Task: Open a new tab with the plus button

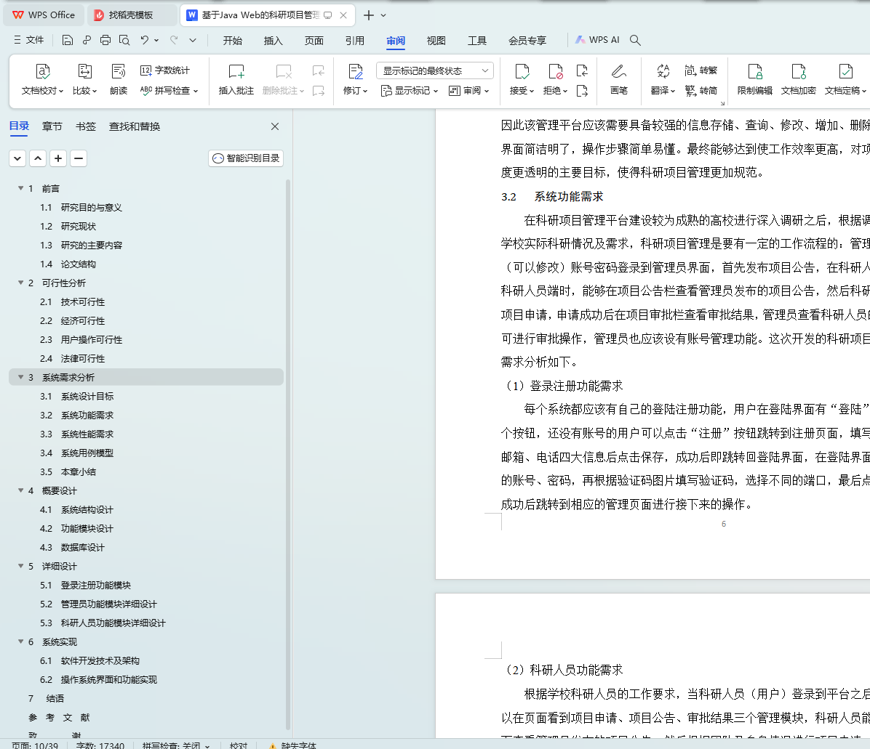Action: click(x=368, y=15)
